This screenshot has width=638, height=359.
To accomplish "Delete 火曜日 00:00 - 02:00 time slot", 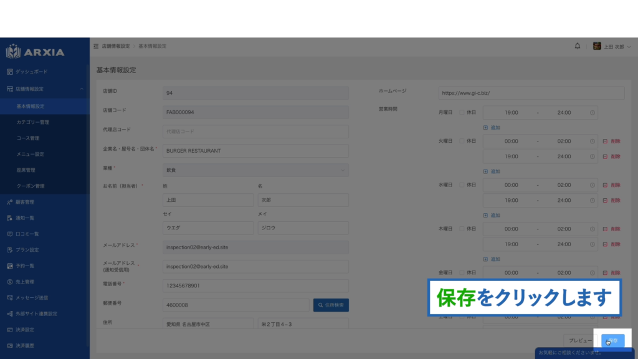I will click(x=612, y=141).
